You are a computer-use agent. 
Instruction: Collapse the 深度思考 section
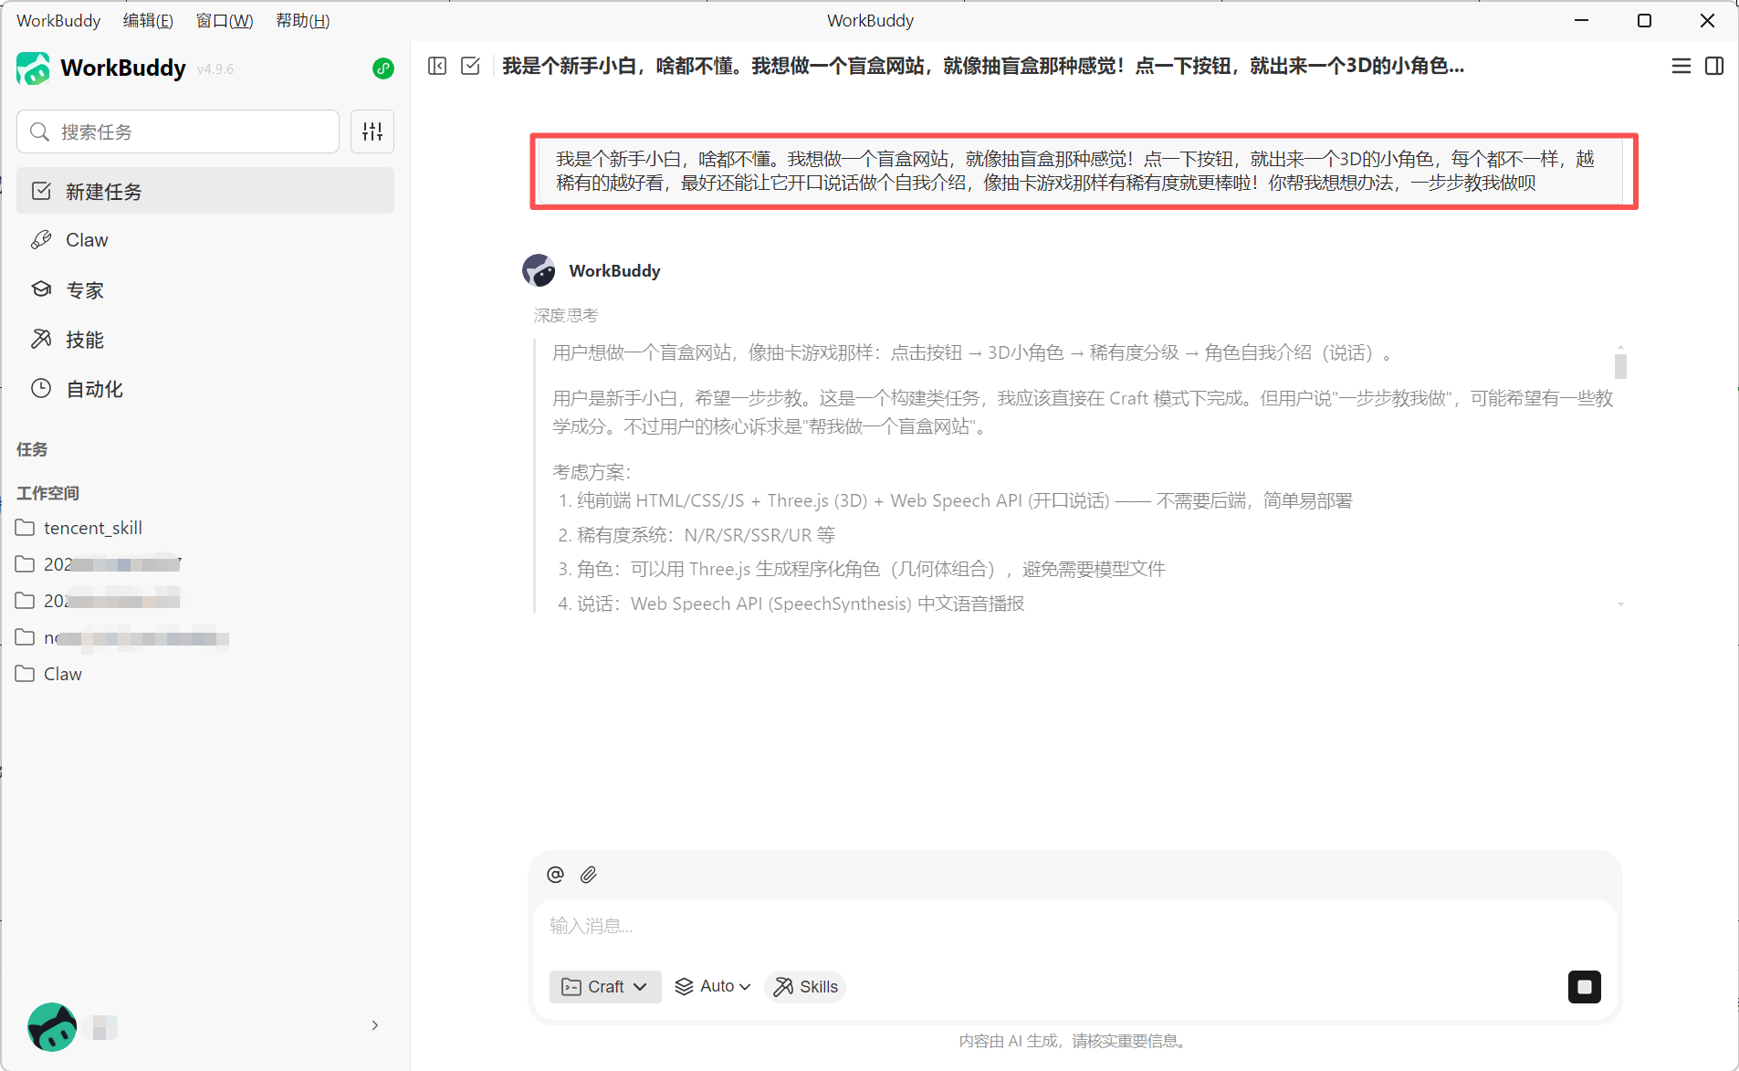(x=566, y=315)
